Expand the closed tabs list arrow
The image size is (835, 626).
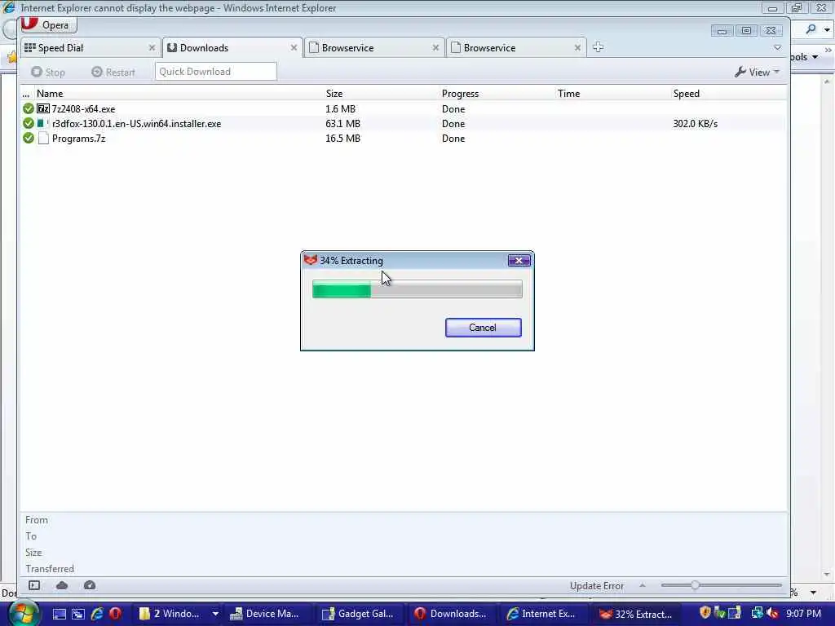777,48
